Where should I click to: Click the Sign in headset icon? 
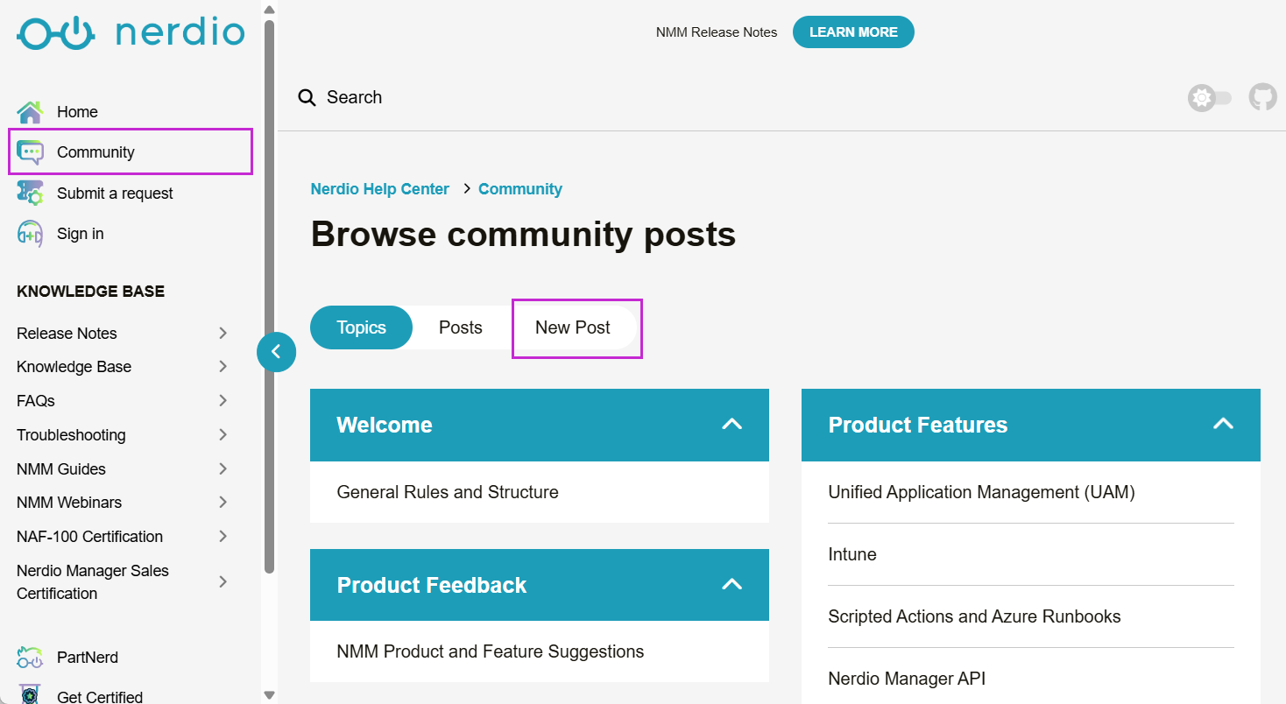pyautogui.click(x=30, y=234)
